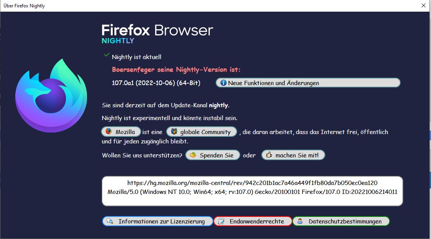Viewport: 431px width, 239px height.
Task: Click the person icon beside Datenschutzbestimmungen
Action: tap(300, 221)
